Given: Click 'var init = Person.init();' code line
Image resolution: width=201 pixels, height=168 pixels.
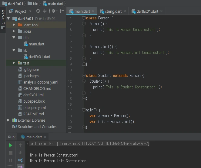Looking at the screenshot, I should point(112,122).
